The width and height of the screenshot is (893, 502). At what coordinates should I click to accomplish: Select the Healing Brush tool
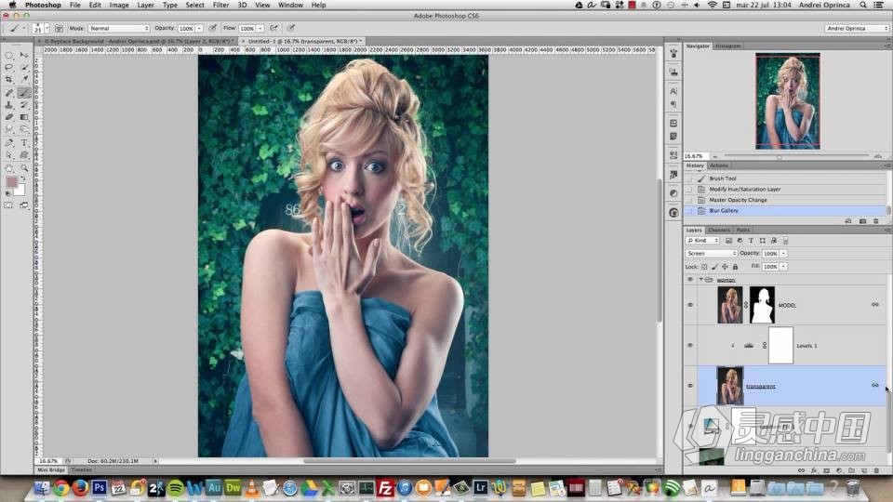(9, 93)
